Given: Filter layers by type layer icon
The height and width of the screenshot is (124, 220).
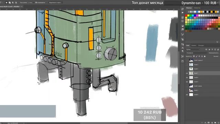Looking at the screenshot, I should (x=212, y=50).
